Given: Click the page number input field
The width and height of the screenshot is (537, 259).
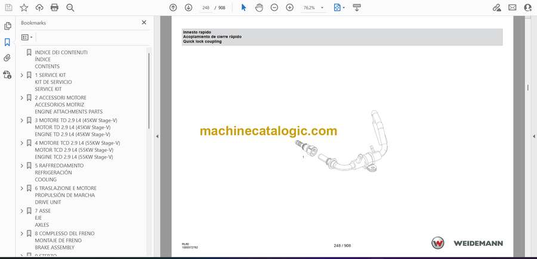Looking at the screenshot, I should point(206,8).
